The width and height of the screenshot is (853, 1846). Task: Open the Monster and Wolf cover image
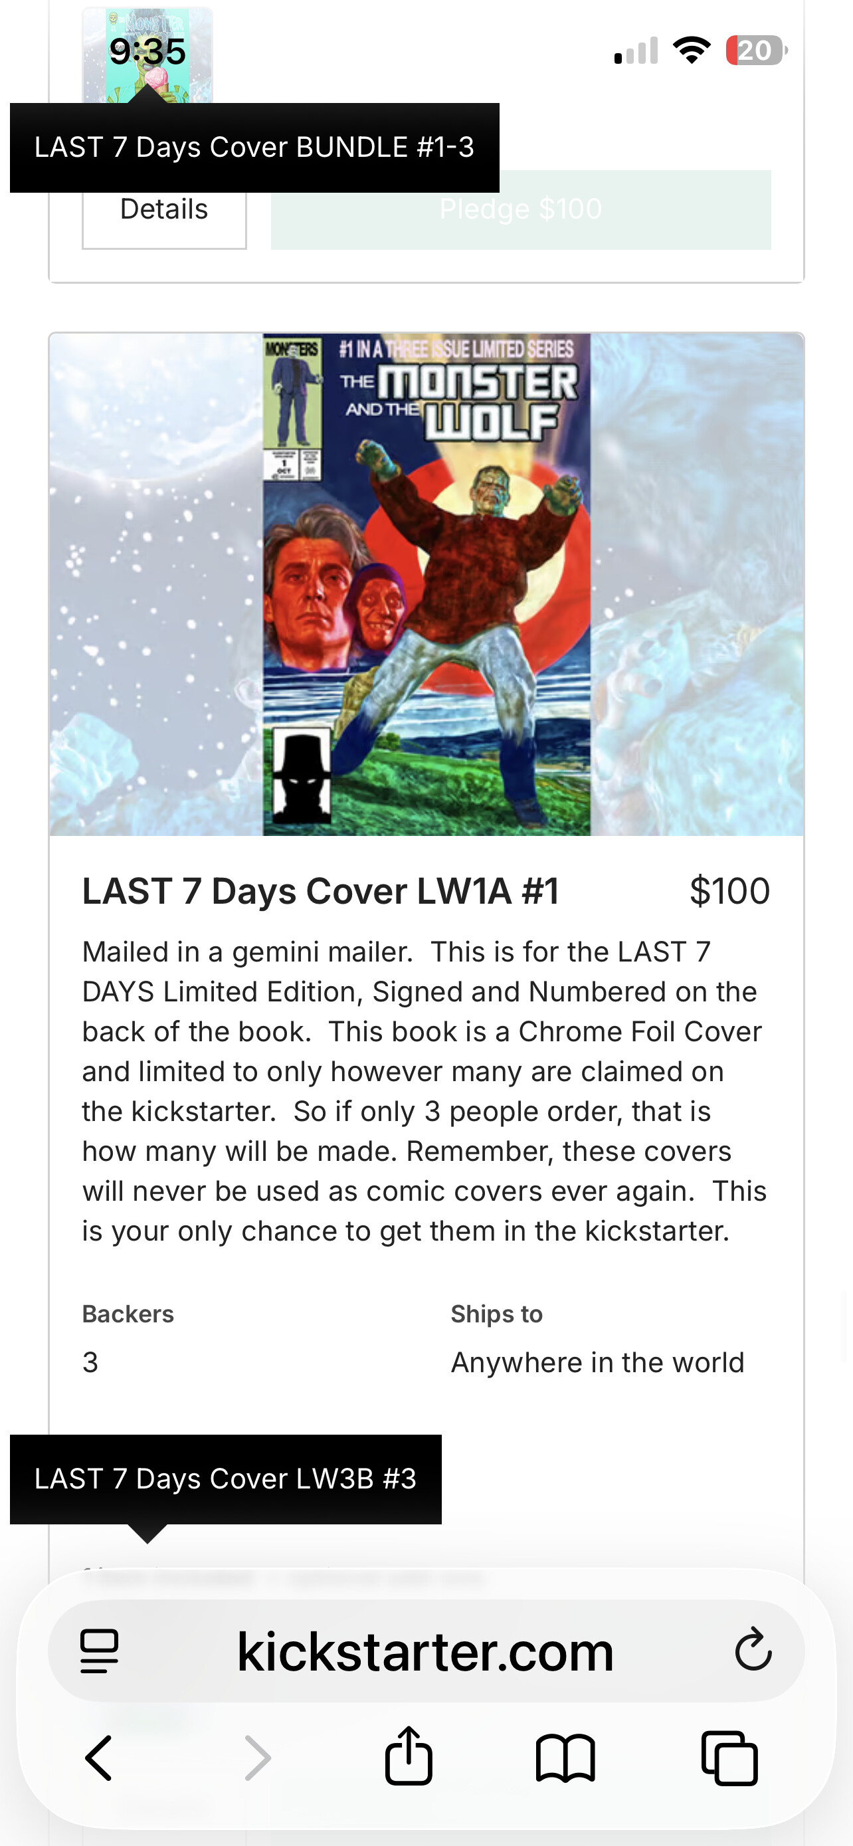[x=426, y=584]
